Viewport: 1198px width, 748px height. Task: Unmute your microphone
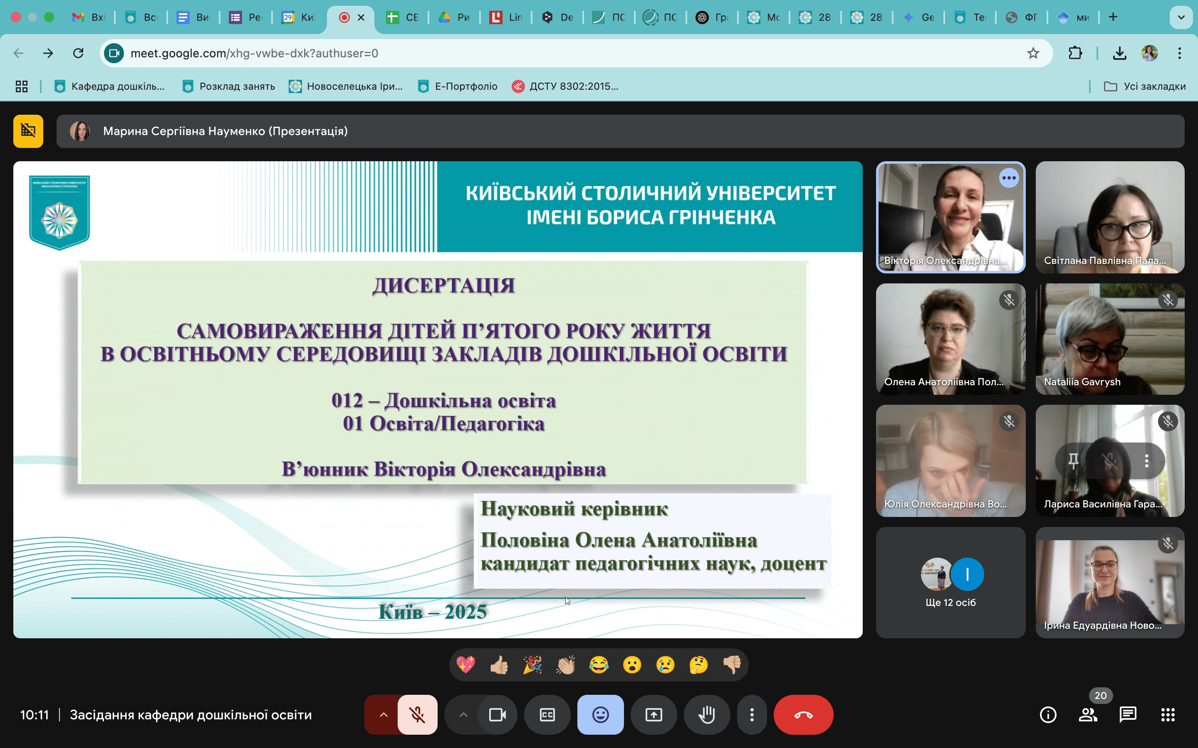point(418,714)
